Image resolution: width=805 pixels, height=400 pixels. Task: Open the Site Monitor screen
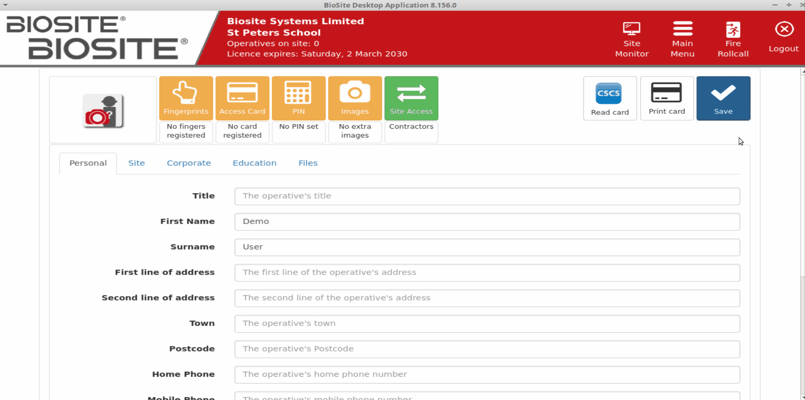pos(632,39)
